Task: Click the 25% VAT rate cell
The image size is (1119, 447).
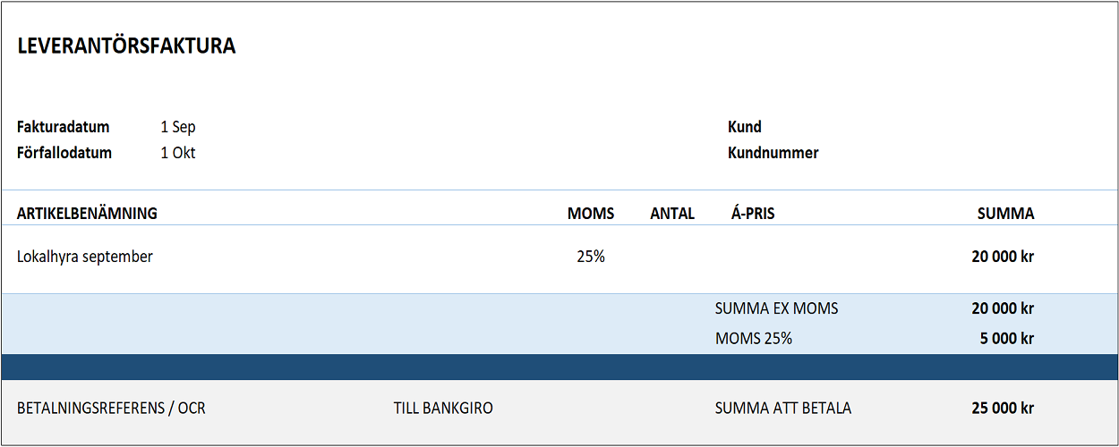Action: coord(591,257)
